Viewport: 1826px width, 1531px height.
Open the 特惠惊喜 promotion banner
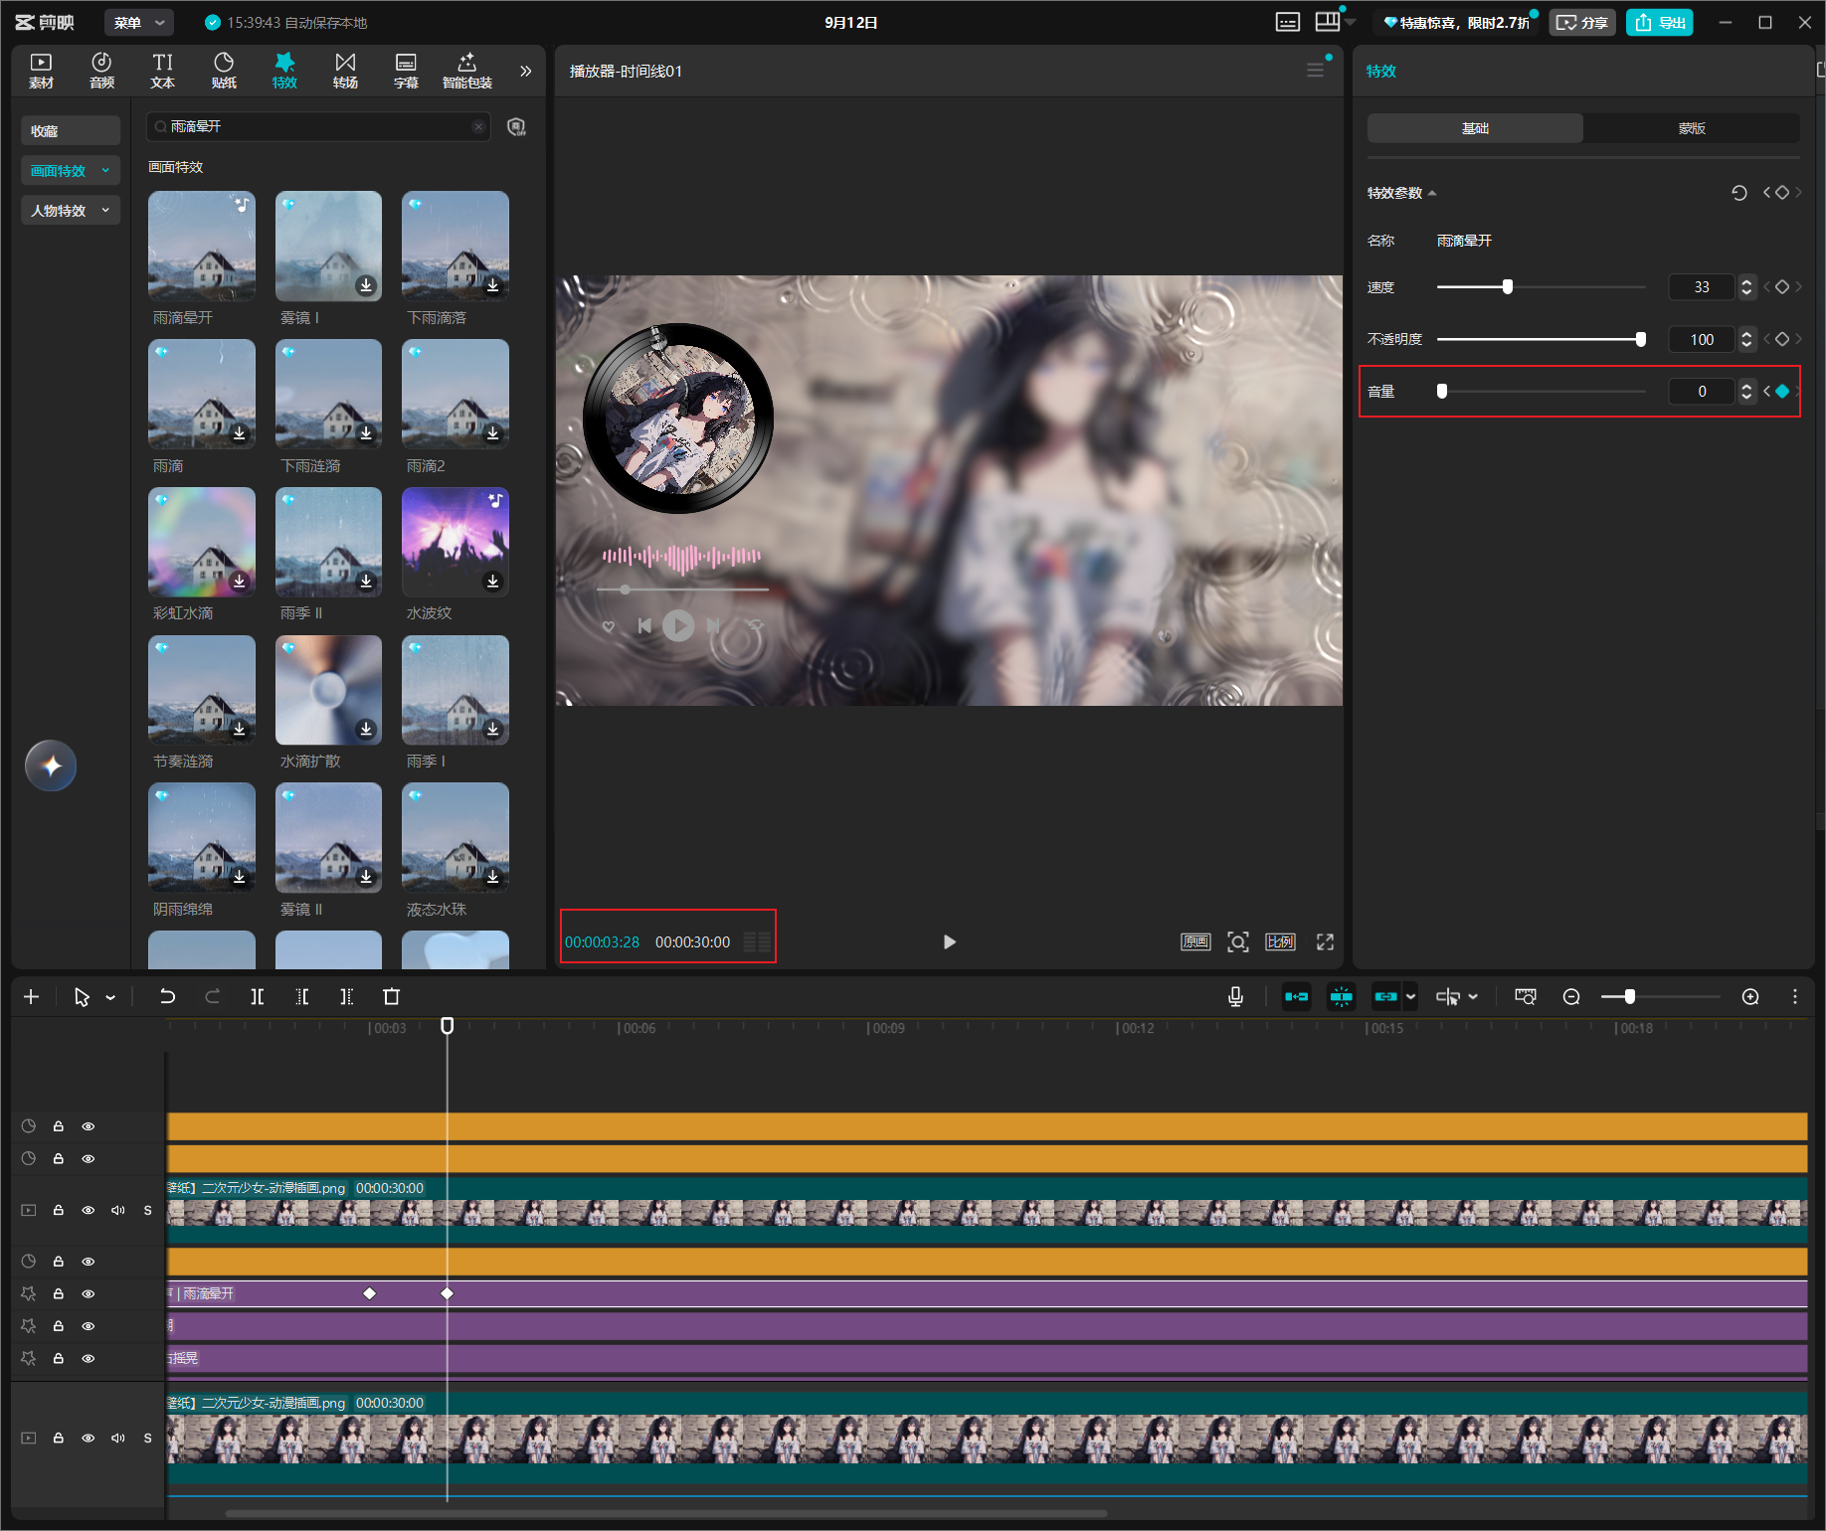(1457, 23)
